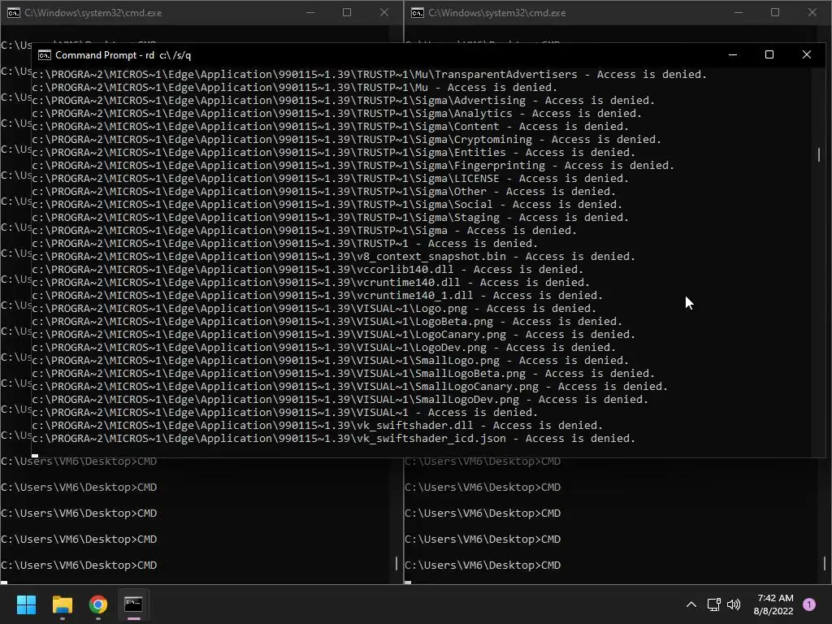Click the Sigma\LICENSE access denied line

330,178
